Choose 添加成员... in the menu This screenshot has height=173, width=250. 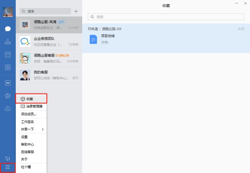28,114
